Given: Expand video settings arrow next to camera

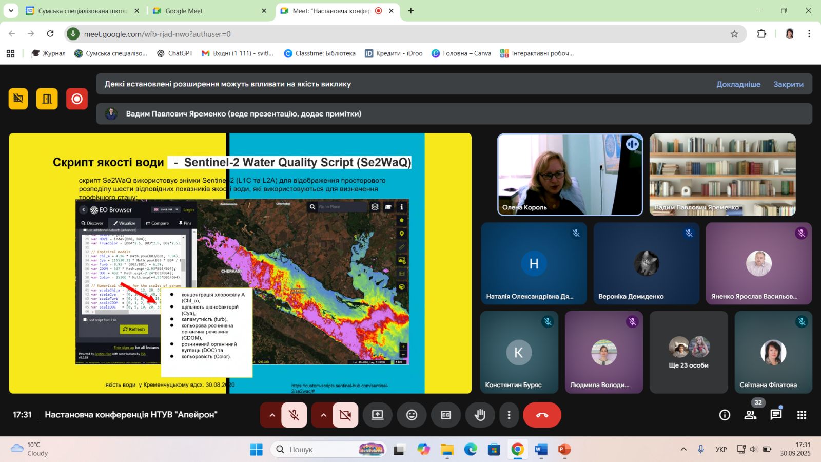Looking at the screenshot, I should 323,415.
